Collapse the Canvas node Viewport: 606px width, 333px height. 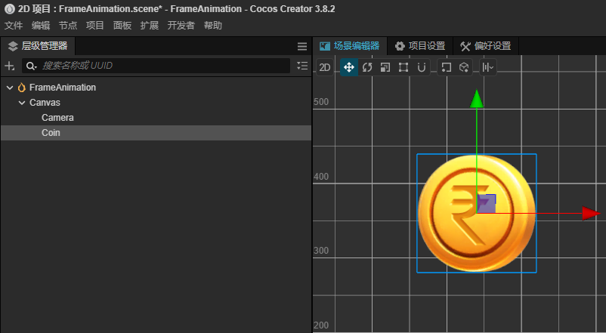point(22,103)
